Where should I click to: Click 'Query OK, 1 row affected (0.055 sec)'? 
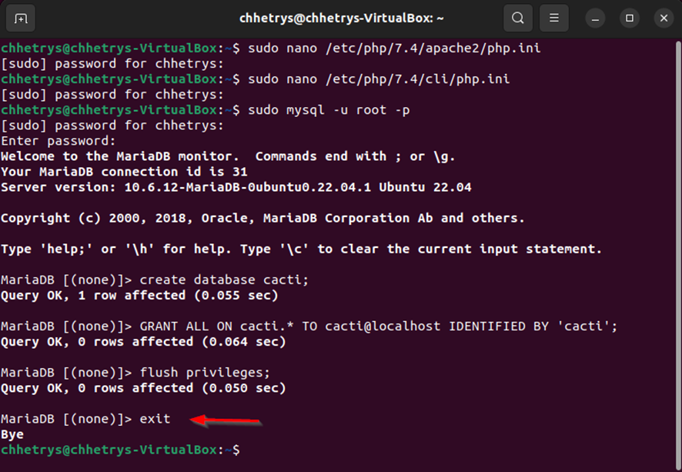pos(139,296)
